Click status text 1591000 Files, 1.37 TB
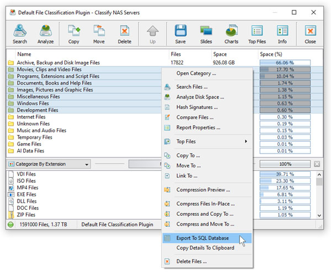The width and height of the screenshot is (331, 272). (x=43, y=225)
